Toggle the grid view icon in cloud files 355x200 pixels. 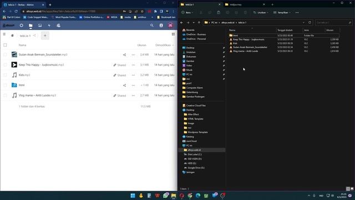pyautogui.click(x=173, y=34)
